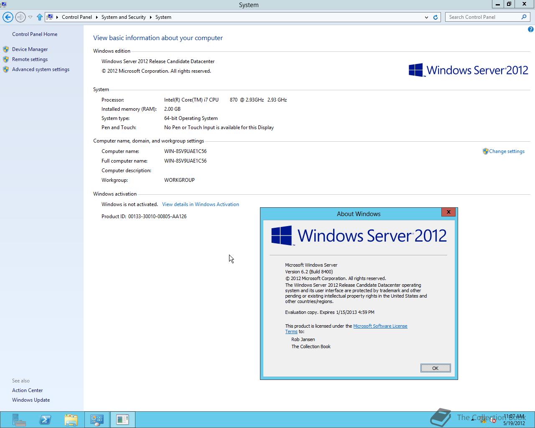
Task: Open Advanced system settings
Action: click(x=41, y=69)
